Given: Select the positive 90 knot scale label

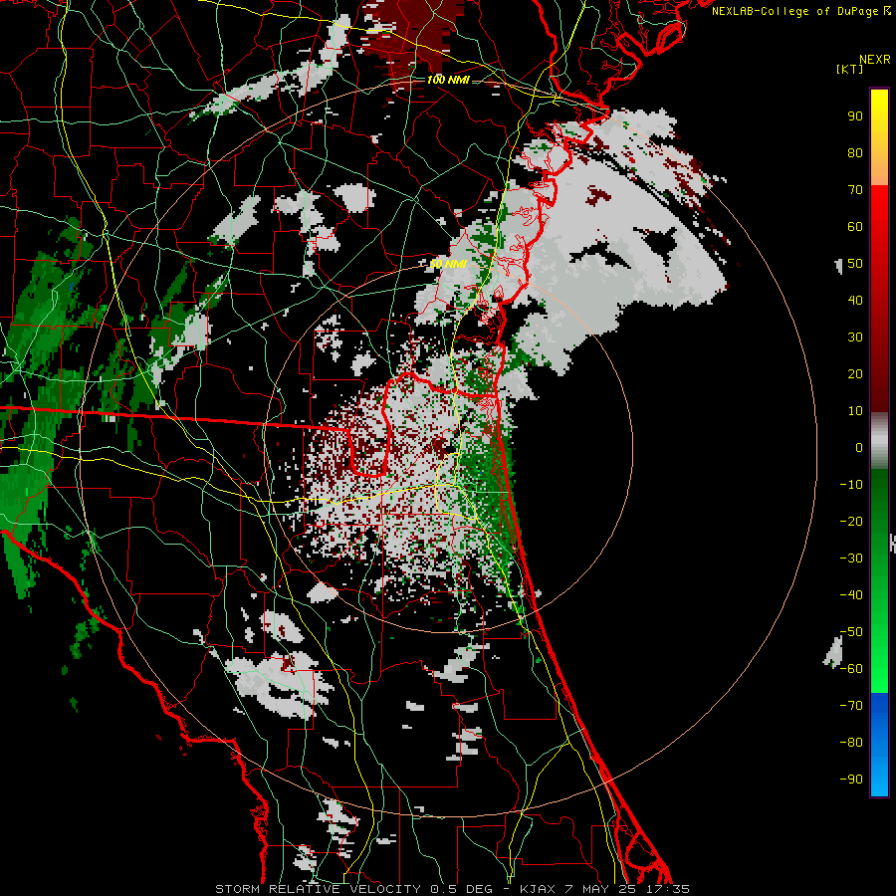Looking at the screenshot, I should (x=855, y=116).
